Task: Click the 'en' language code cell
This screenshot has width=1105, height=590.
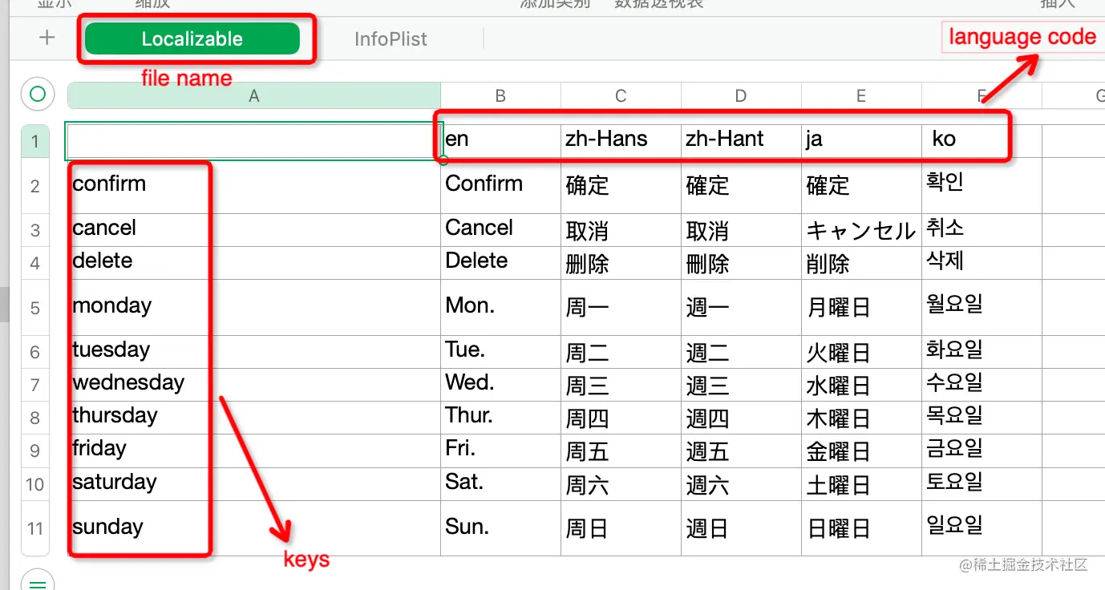Action: (500, 141)
